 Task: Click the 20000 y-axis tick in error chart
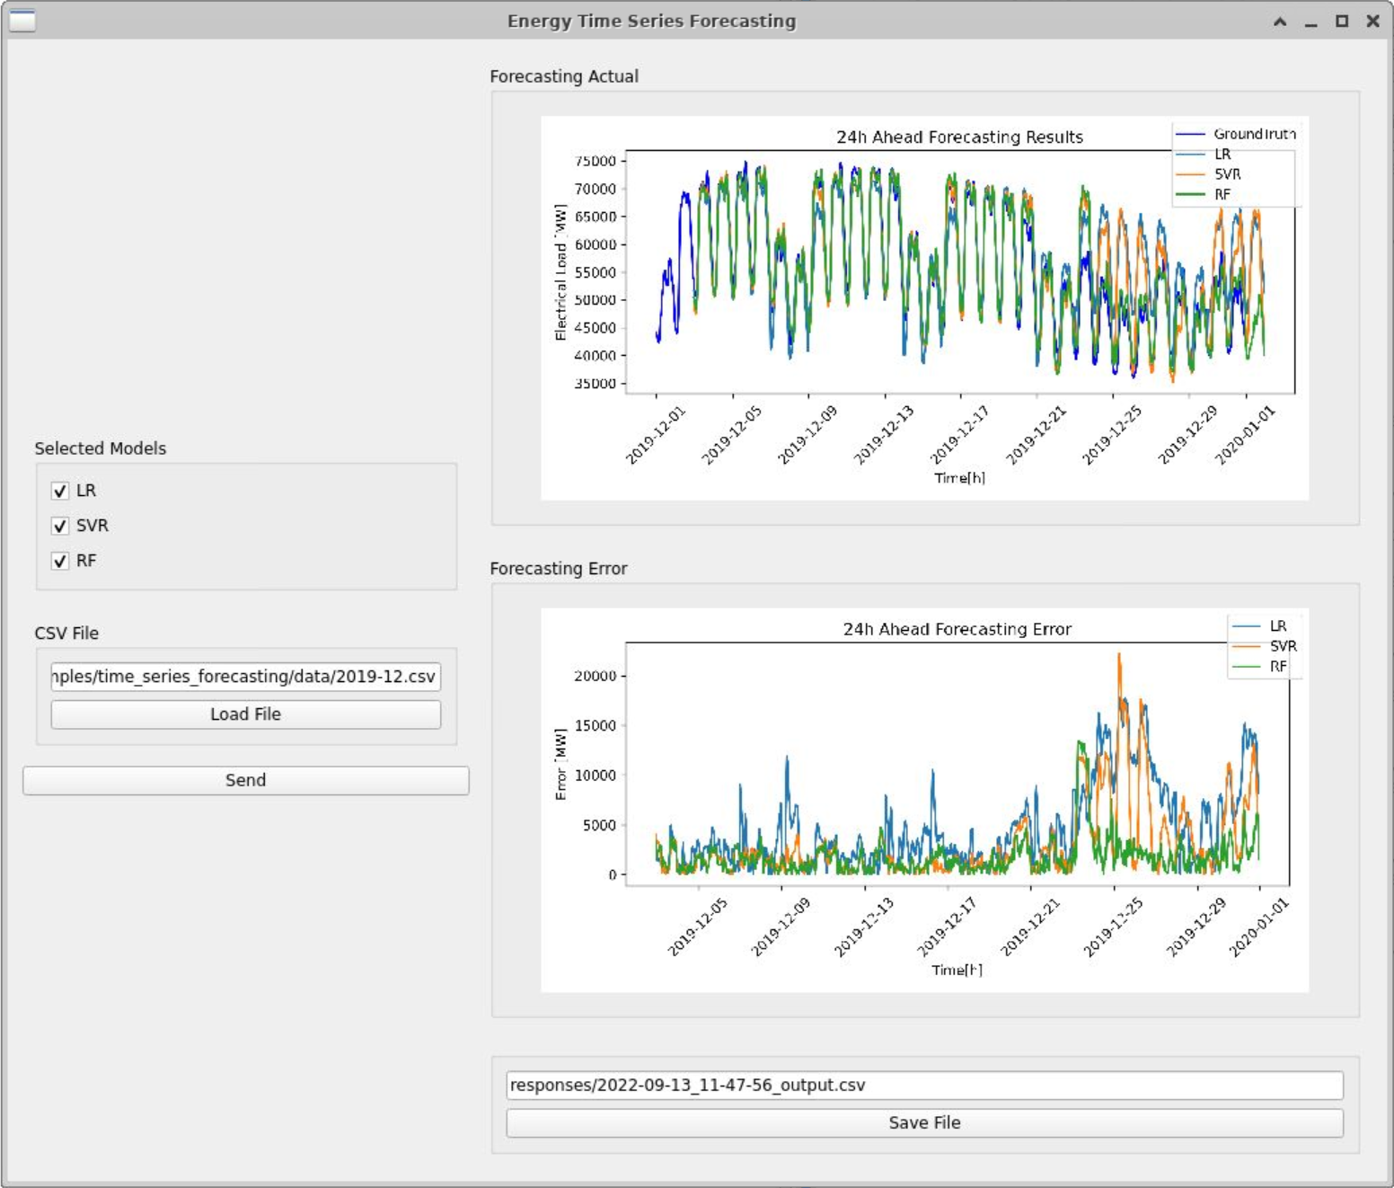(x=596, y=676)
